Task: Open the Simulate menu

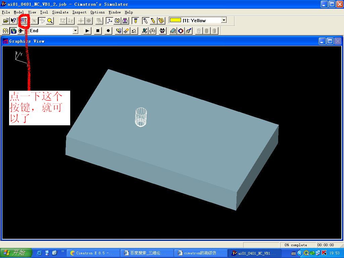Action: point(60,12)
